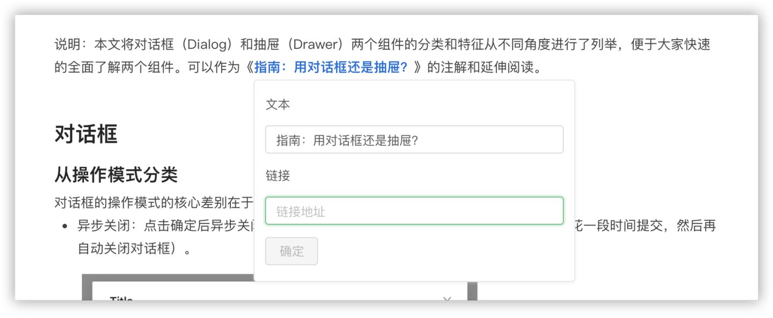773x318 pixels.
Task: Click the X close icon in embedded image
Action: [x=447, y=298]
